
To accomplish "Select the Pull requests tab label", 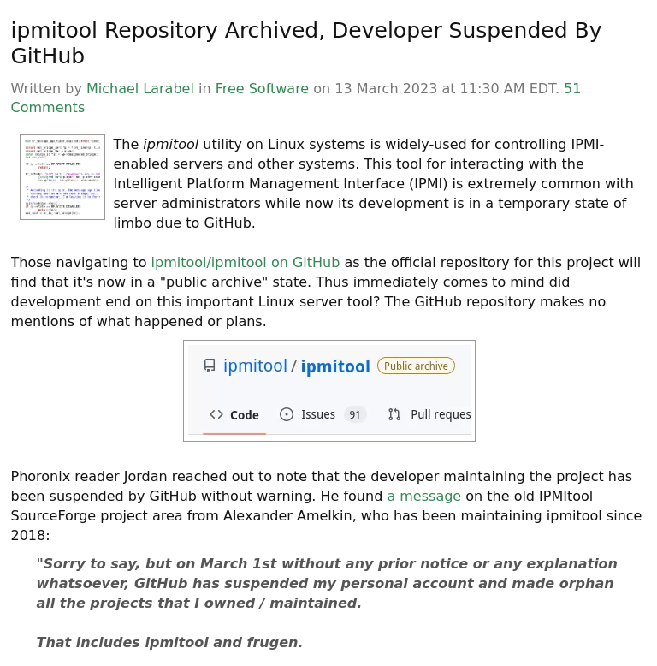I will pyautogui.click(x=441, y=414).
